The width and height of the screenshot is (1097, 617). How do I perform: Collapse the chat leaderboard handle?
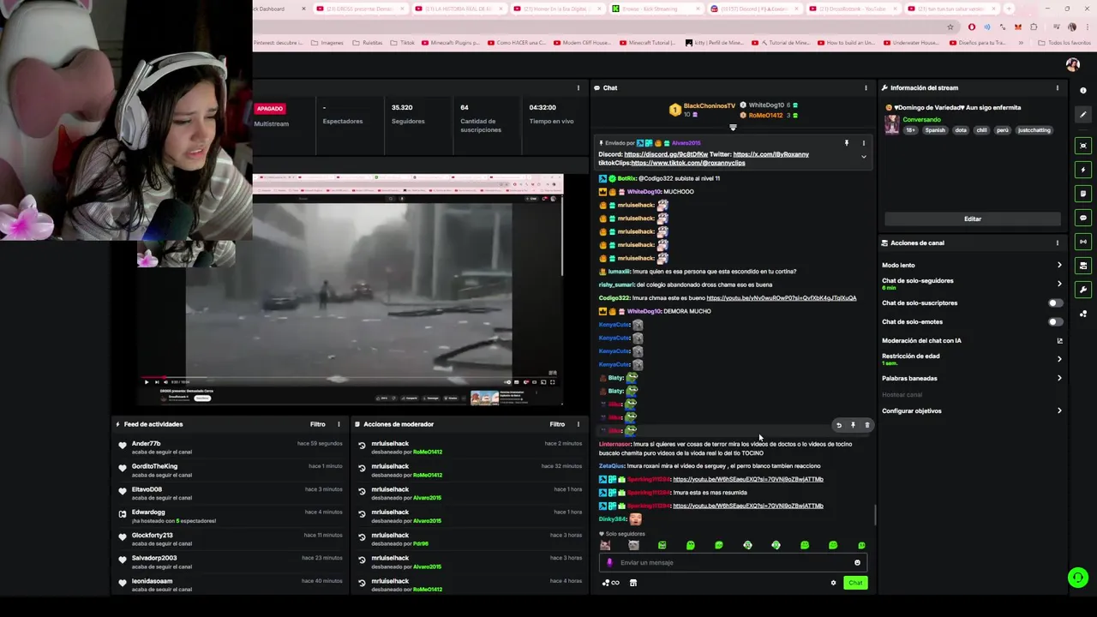coord(733,128)
